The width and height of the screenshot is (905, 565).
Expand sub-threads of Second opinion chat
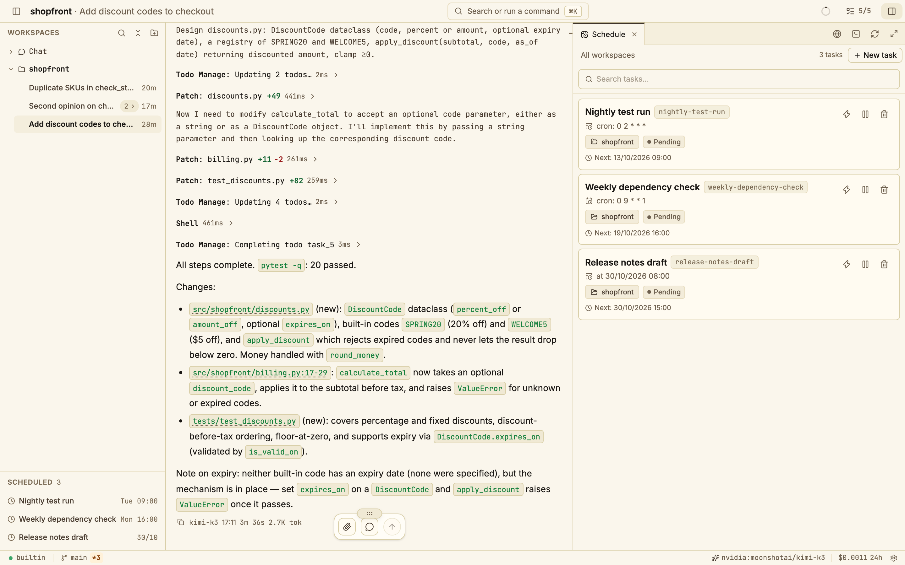(x=129, y=106)
